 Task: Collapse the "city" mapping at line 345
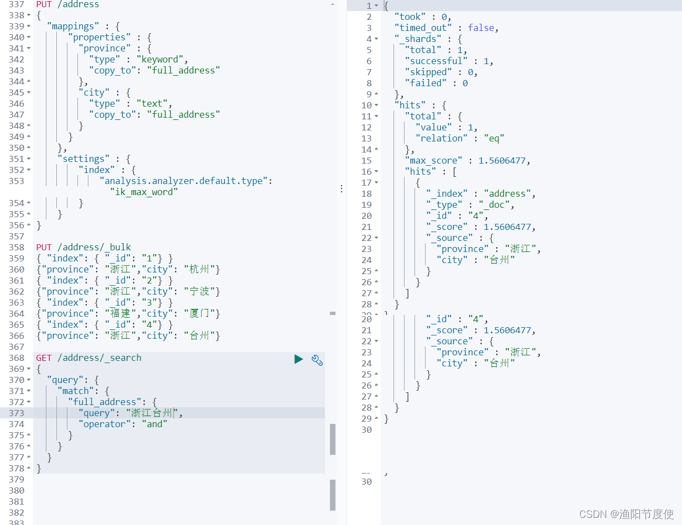tap(28, 93)
